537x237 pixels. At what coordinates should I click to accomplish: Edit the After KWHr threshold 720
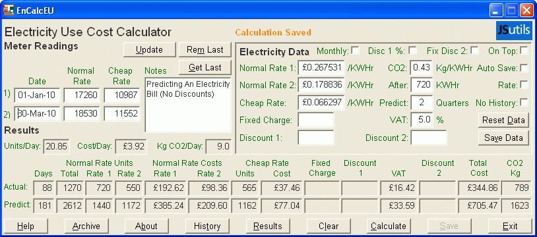click(422, 85)
